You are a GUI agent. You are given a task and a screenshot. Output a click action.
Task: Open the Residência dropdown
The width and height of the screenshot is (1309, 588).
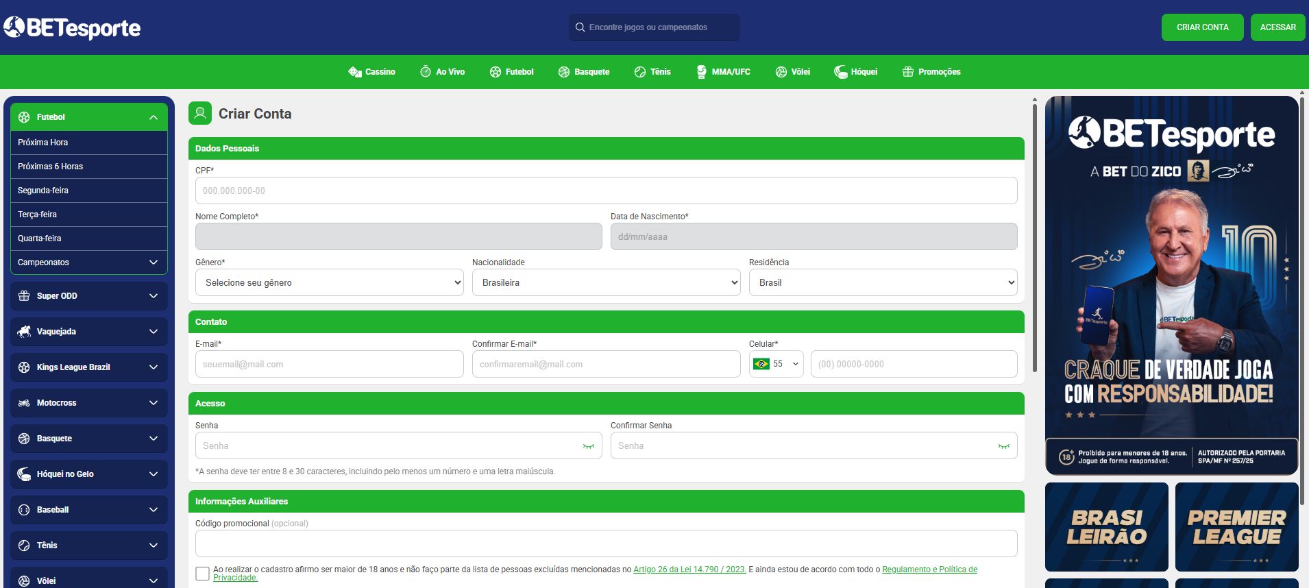883,282
